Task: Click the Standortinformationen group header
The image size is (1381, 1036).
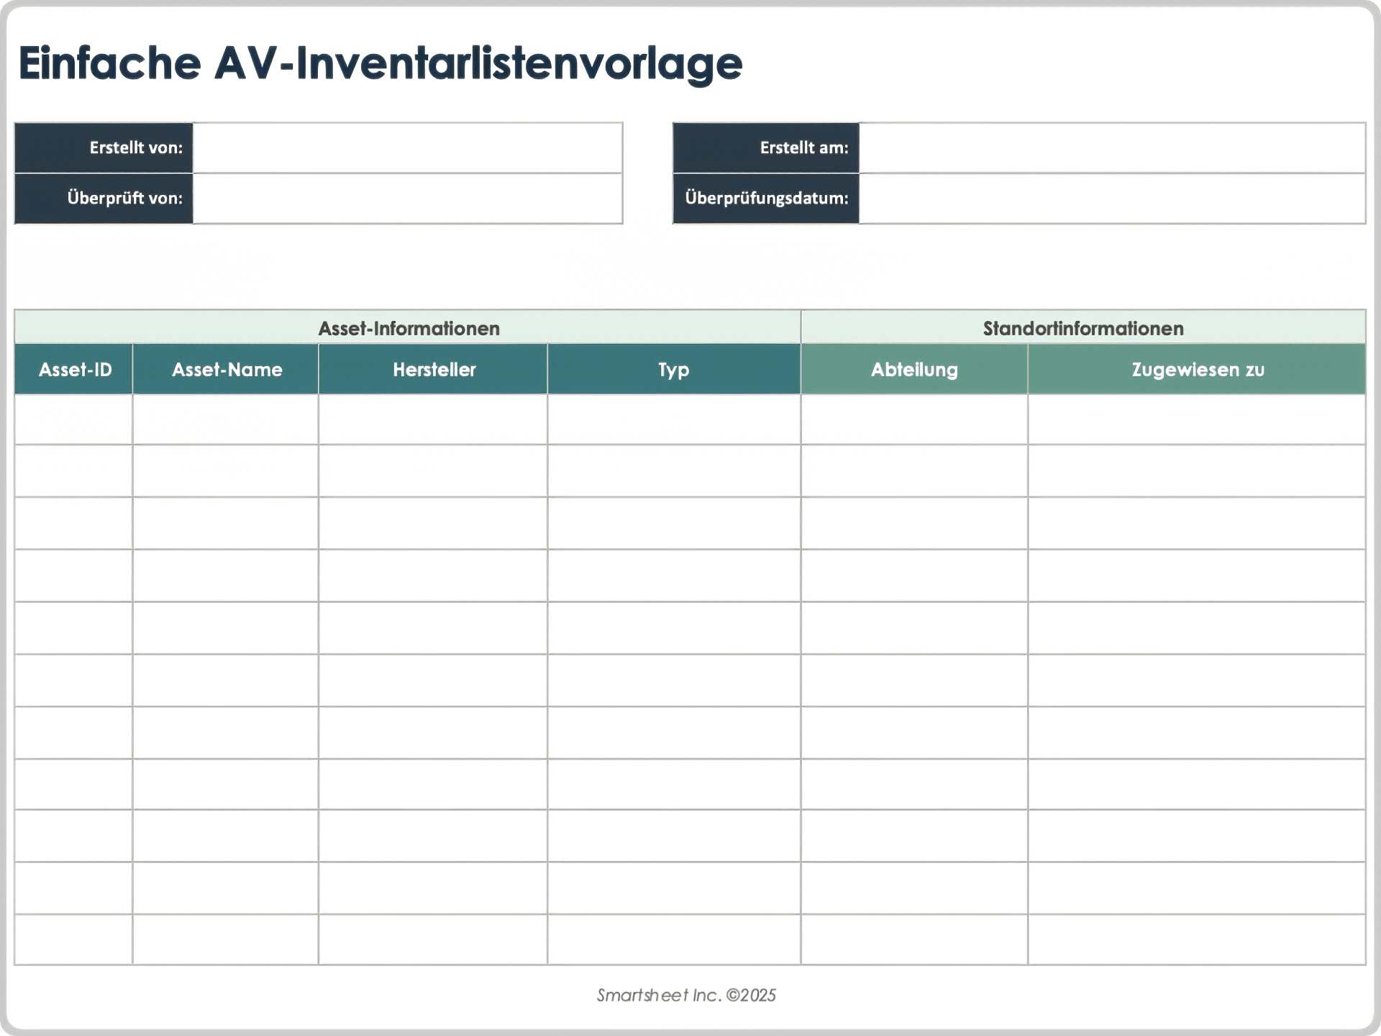Action: click(1083, 328)
